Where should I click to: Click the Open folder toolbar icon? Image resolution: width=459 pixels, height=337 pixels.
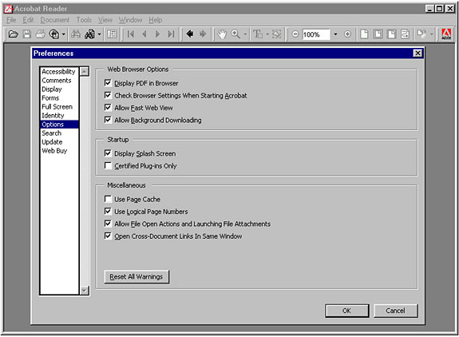pos(13,34)
